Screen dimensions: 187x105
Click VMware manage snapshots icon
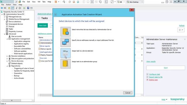pos(78,2)
